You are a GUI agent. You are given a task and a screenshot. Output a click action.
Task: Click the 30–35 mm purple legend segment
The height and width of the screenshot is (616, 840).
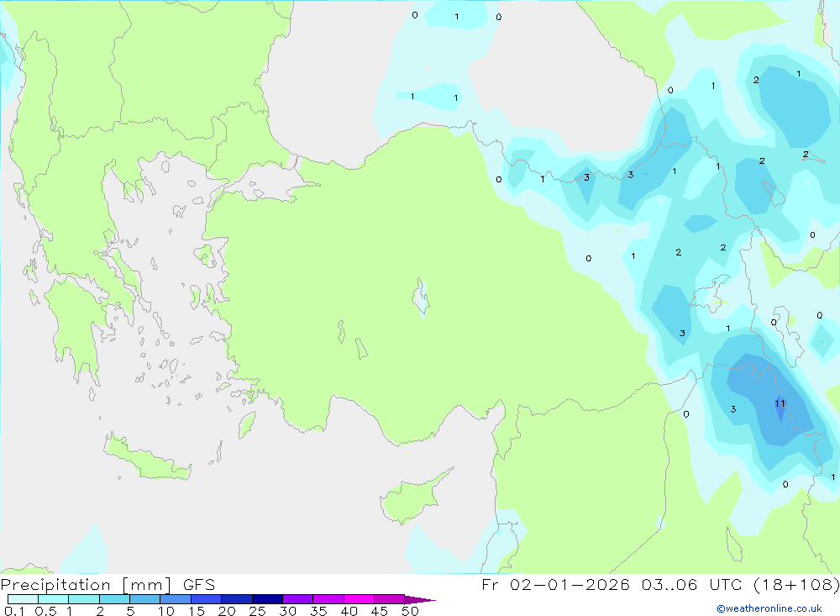[297, 599]
